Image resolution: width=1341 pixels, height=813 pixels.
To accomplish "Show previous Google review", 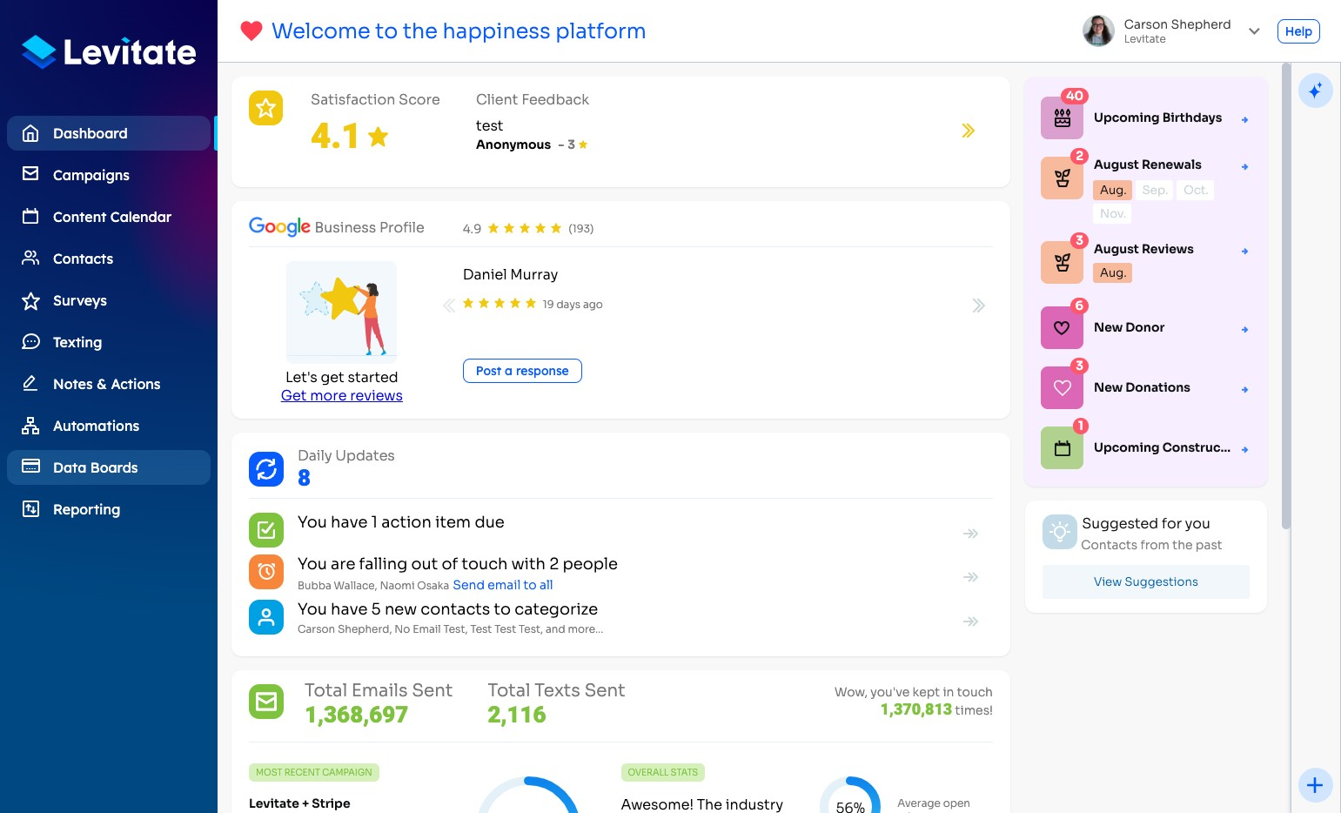I will coord(449,306).
